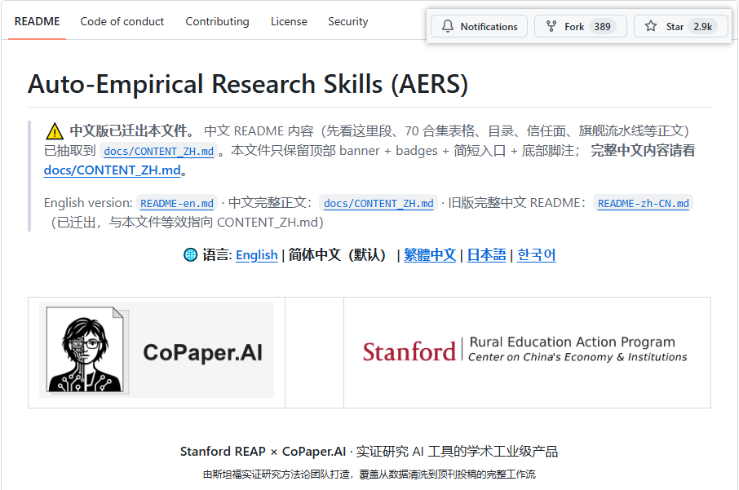Click English version: label
Screen dimensions: 739x490
(x=88, y=203)
